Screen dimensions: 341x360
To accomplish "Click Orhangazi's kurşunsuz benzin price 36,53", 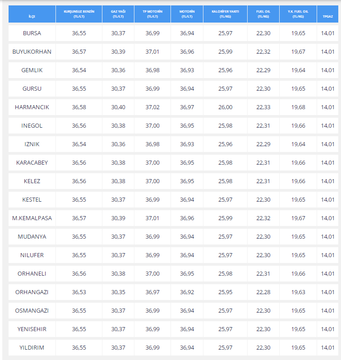I will coord(79,292).
